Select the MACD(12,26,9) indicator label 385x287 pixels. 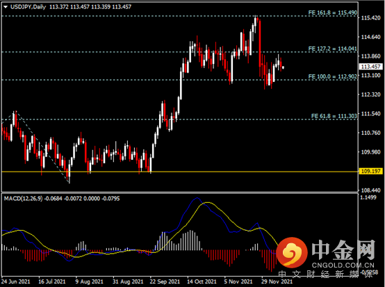(x=24, y=198)
